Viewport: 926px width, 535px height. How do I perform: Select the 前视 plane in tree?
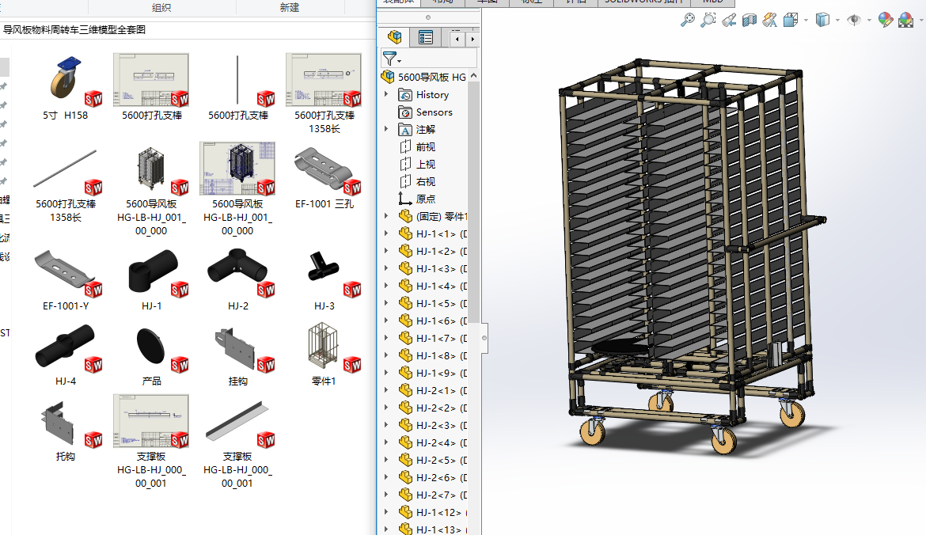pyautogui.click(x=425, y=146)
